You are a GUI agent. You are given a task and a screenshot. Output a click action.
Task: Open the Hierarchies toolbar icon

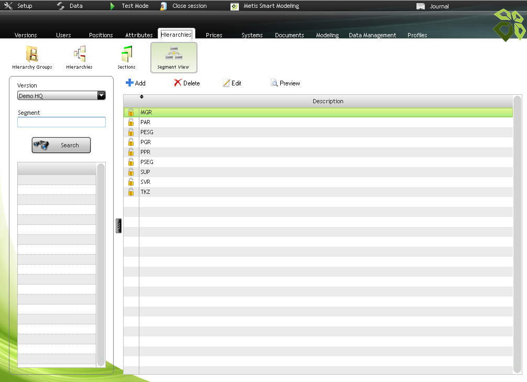[80, 54]
